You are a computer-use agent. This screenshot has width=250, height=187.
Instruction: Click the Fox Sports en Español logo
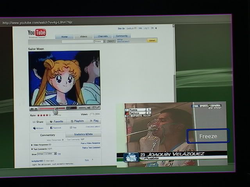click(206, 107)
